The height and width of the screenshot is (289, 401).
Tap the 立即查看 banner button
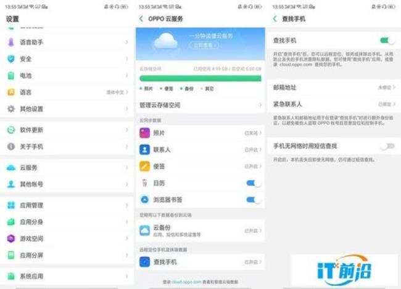click(x=204, y=46)
